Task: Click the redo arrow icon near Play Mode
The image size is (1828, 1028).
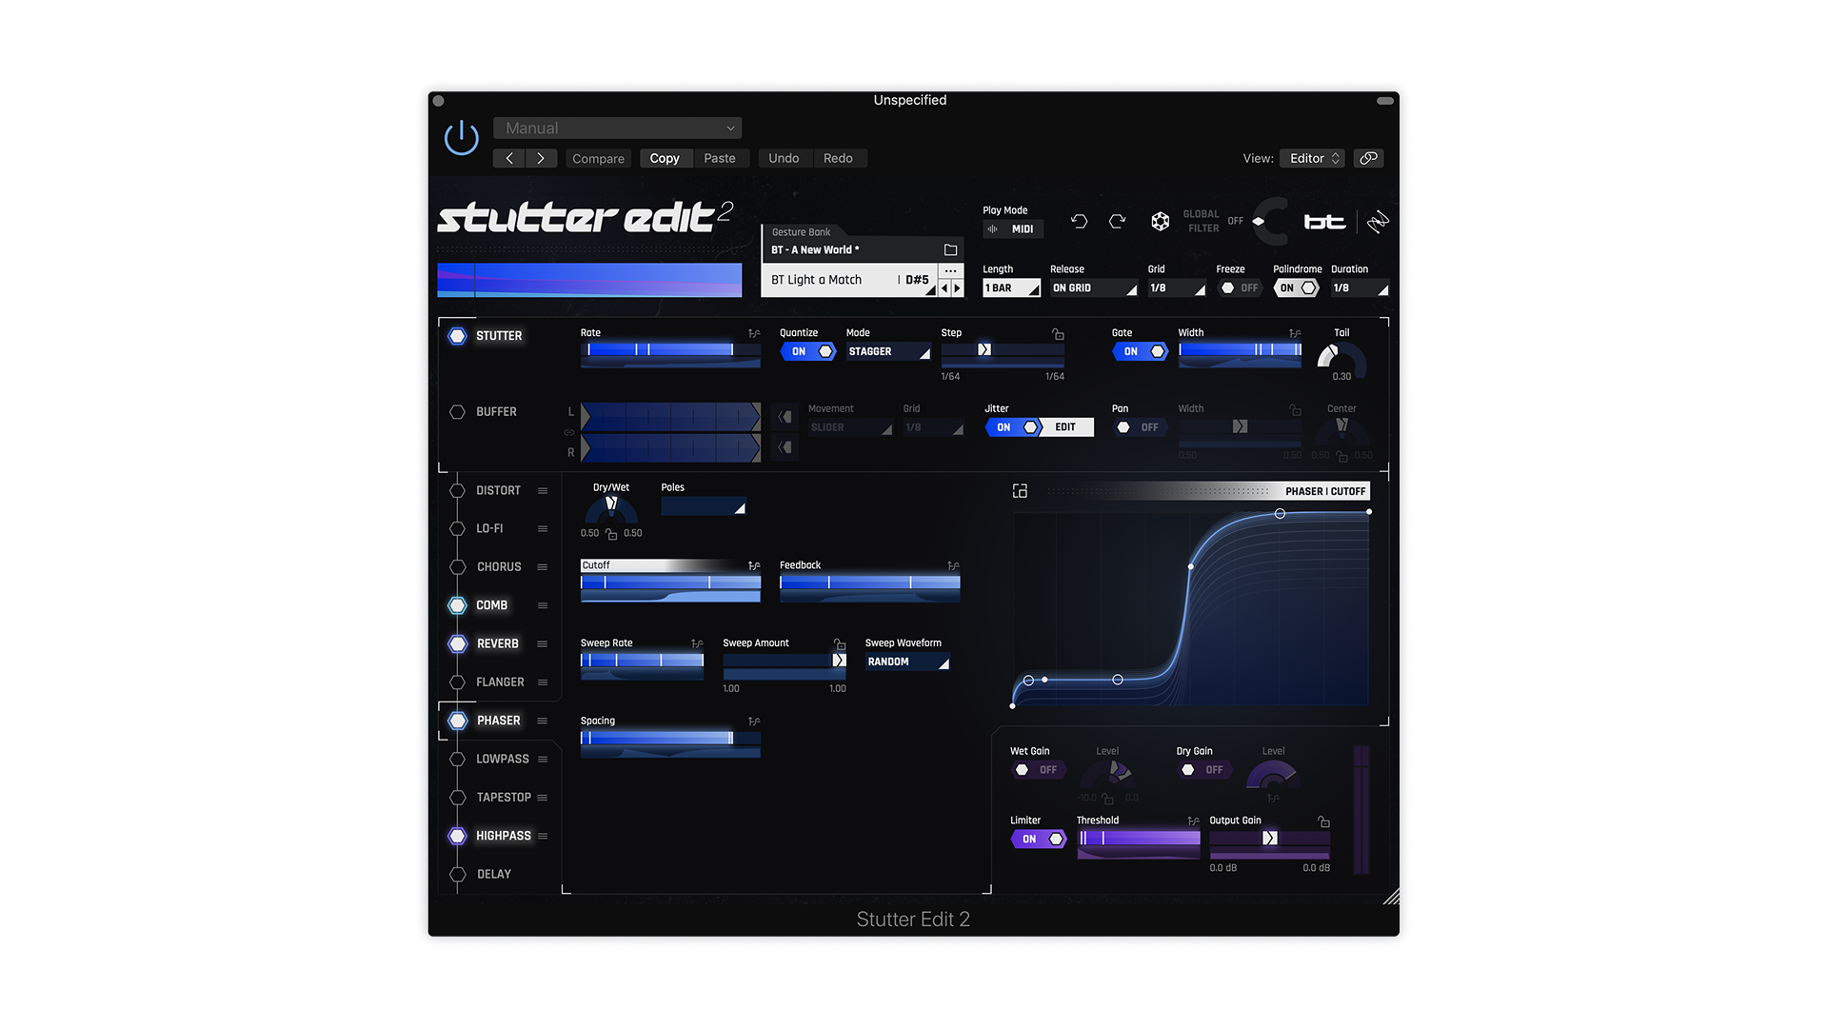Action: [1118, 221]
